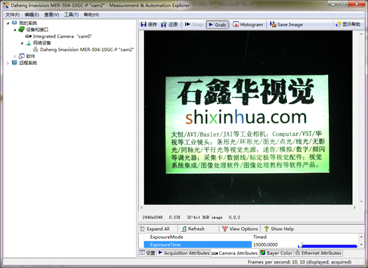
Task: Open View Options
Action: pos(240,229)
